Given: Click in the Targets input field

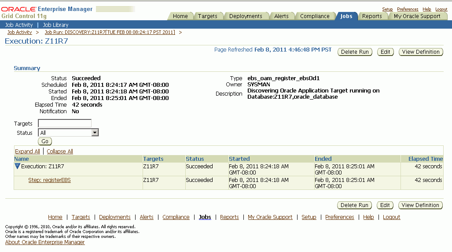Looking at the screenshot, I should 65,123.
